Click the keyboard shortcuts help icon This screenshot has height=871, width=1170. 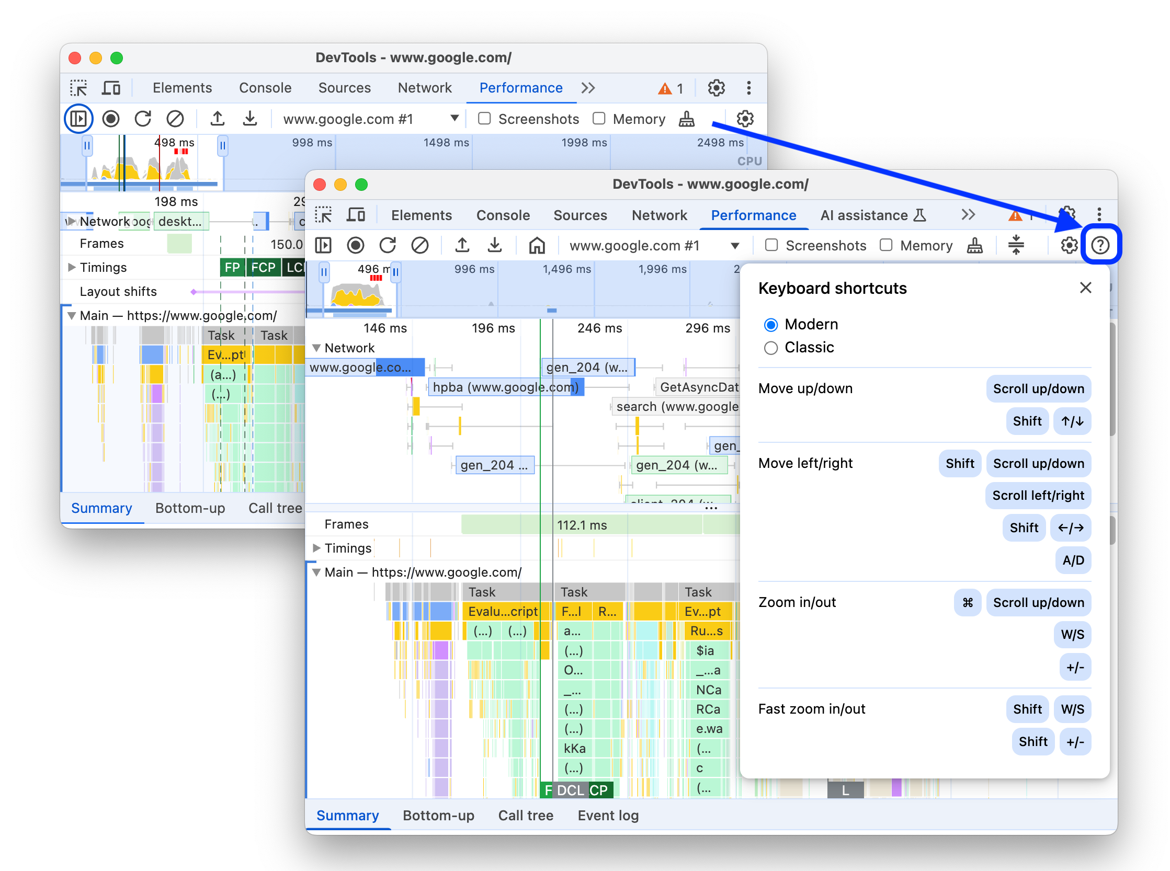[1100, 244]
